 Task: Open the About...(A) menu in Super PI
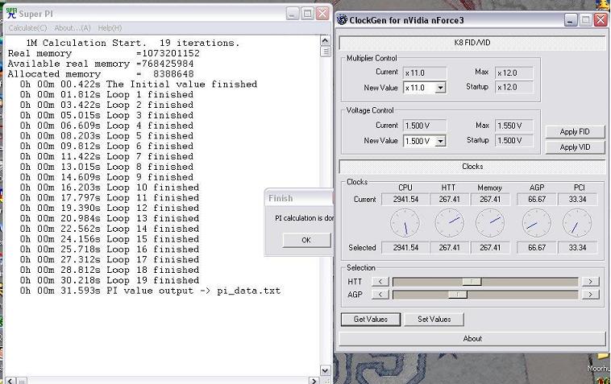73,28
